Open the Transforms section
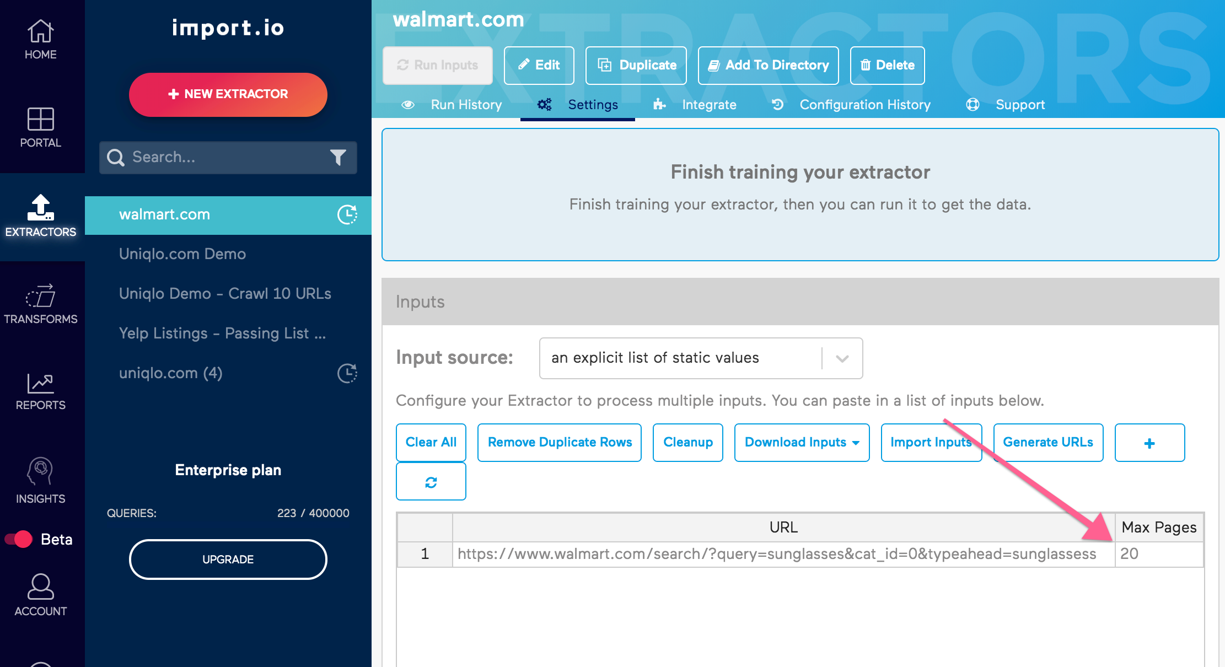This screenshot has height=667, width=1225. [x=41, y=303]
